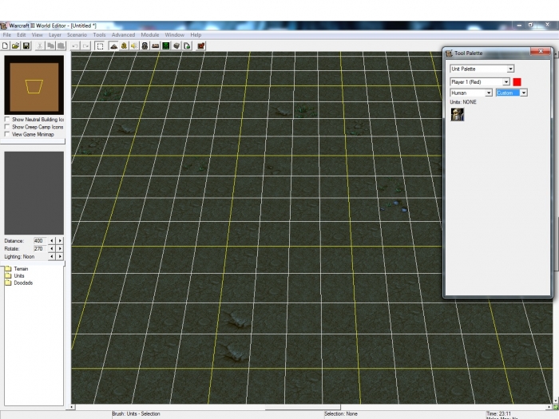The height and width of the screenshot is (419, 559).
Task: Create a new map with the New icon
Action: (x=6, y=46)
